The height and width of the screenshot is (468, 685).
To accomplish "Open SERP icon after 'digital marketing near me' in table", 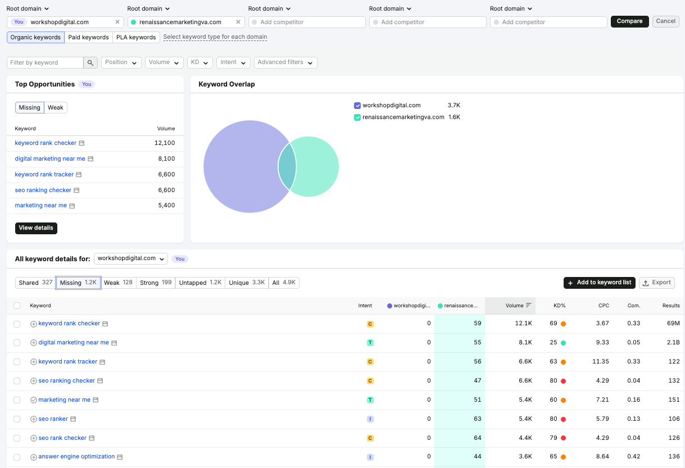I will pyautogui.click(x=114, y=343).
